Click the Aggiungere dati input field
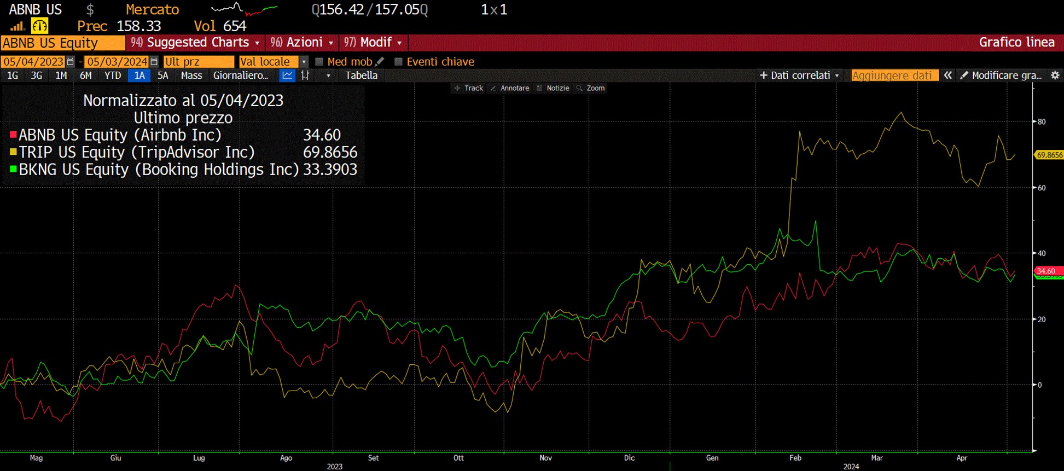Screen dimensions: 1064x471 (894, 75)
